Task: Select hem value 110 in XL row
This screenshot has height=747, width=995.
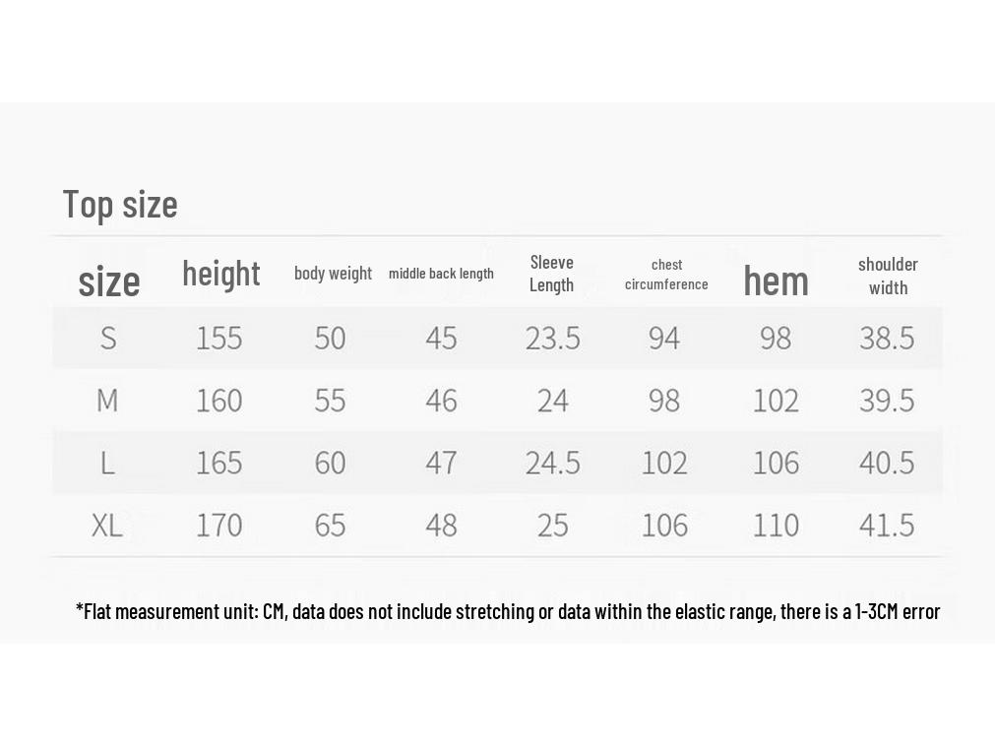Action: [x=777, y=526]
